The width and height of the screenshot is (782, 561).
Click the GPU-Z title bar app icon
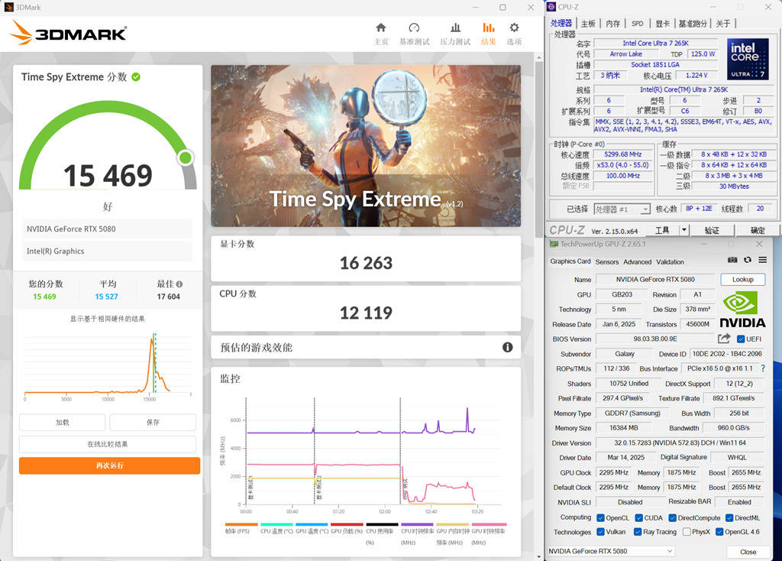[554, 244]
